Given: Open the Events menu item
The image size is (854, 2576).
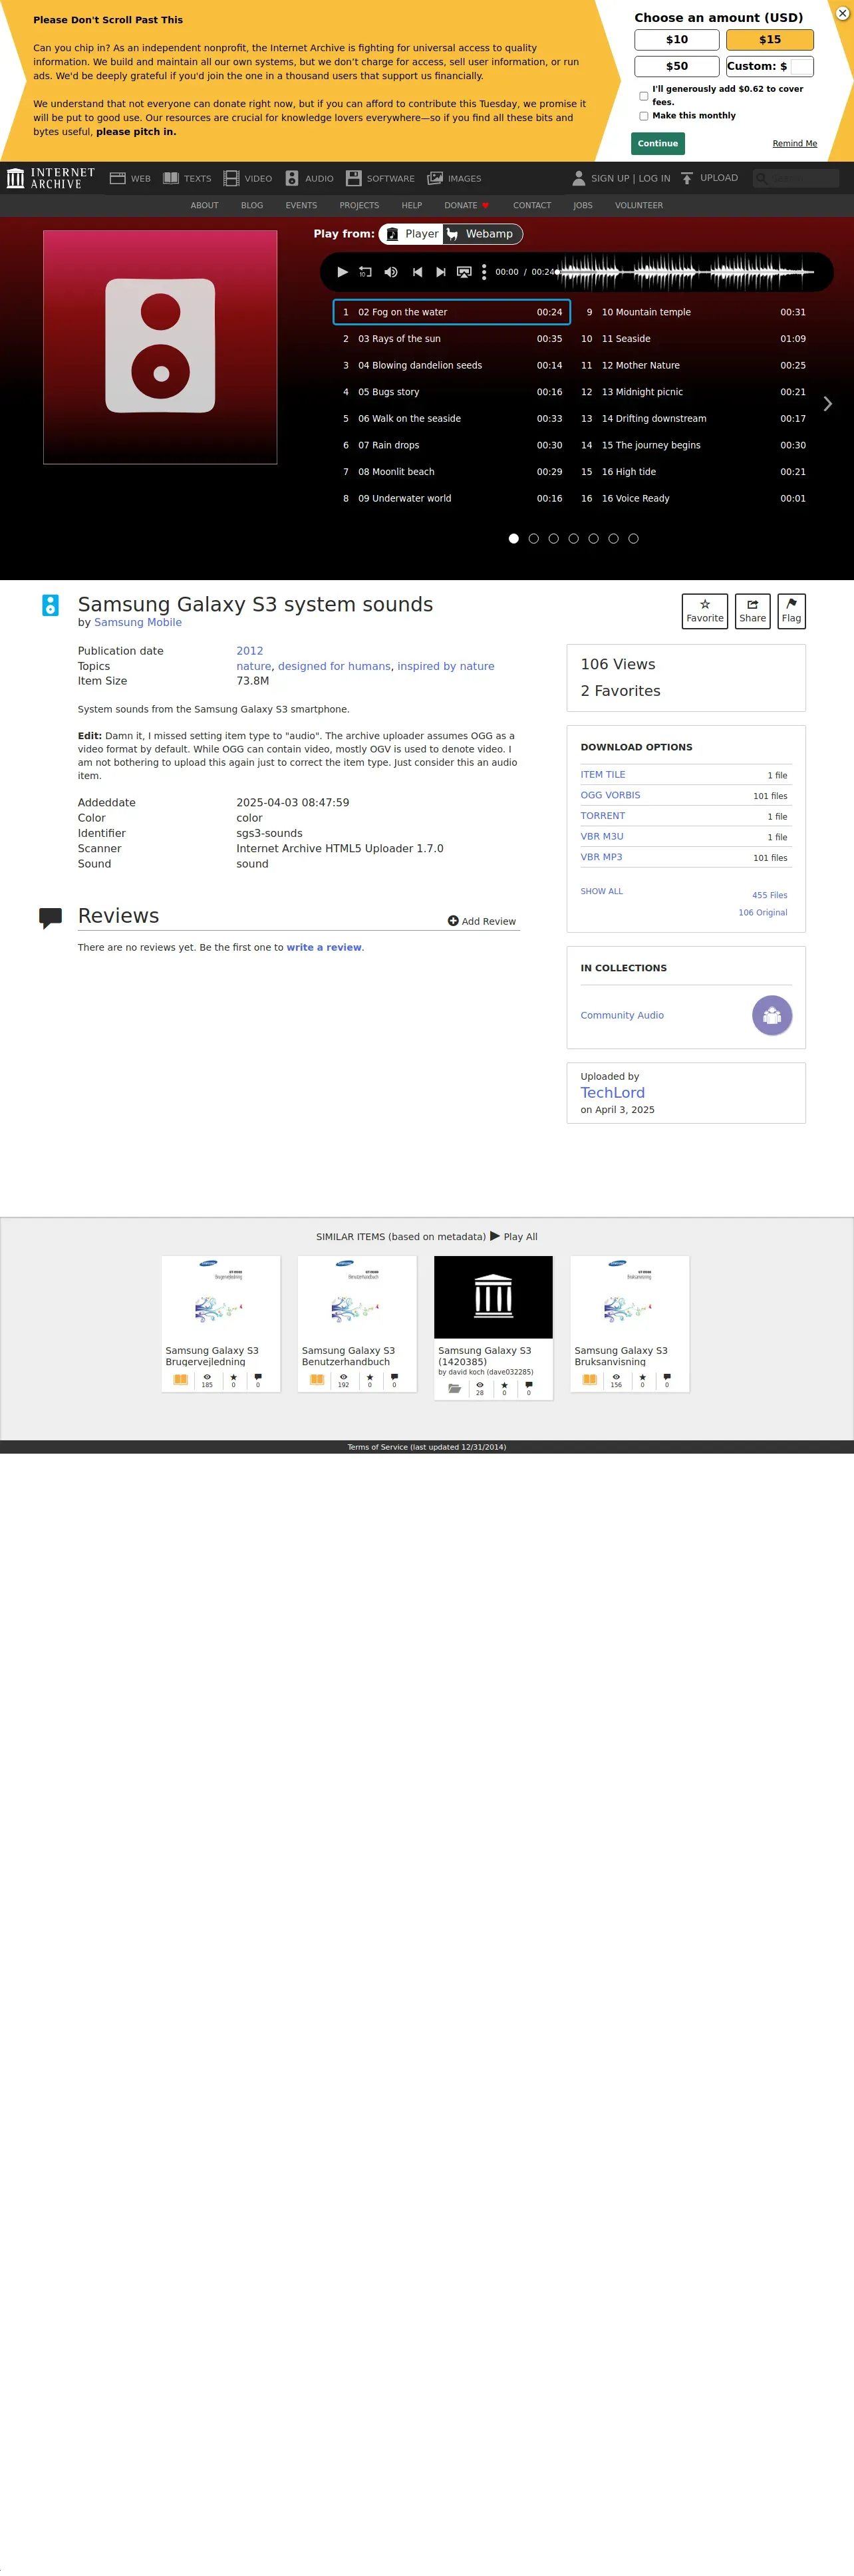Looking at the screenshot, I should 301,206.
